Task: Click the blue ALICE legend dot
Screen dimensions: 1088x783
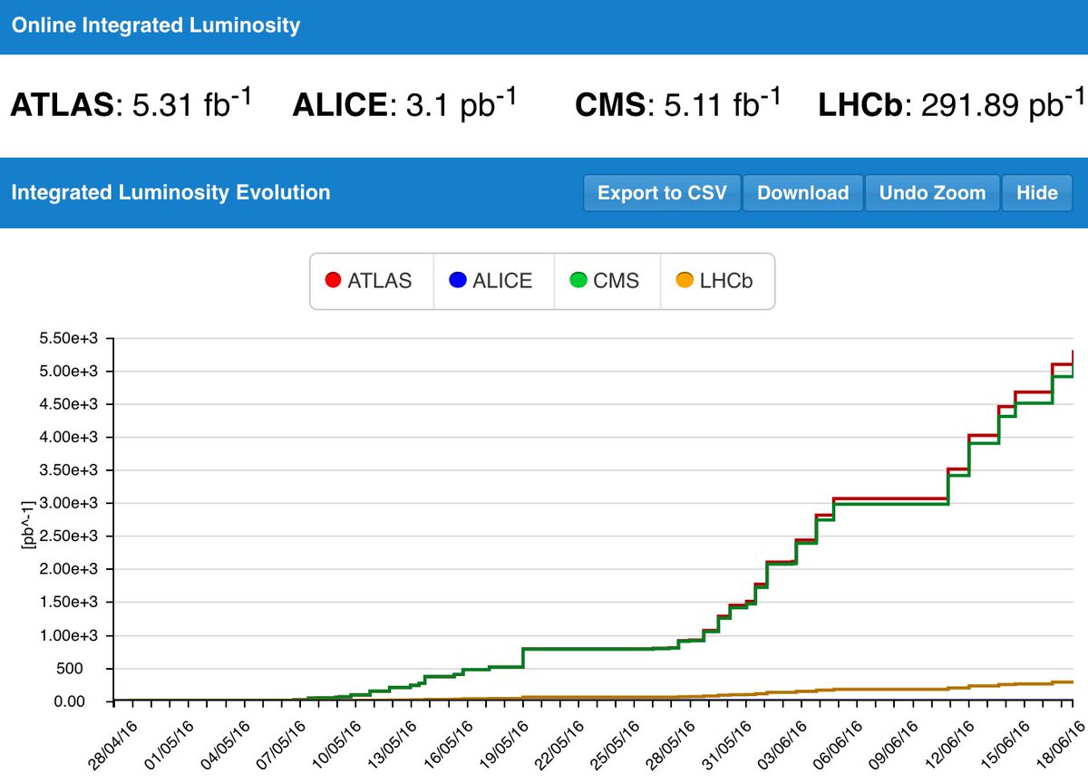Action: click(x=458, y=280)
